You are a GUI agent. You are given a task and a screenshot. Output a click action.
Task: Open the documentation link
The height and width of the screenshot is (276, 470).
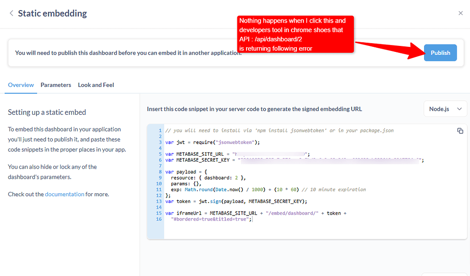pos(64,194)
